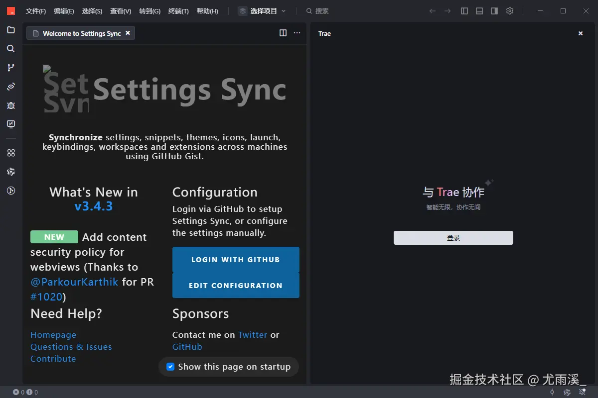This screenshot has width=598, height=398.
Task: Open the Extensions grid icon in sidebar
Action: pyautogui.click(x=11, y=153)
